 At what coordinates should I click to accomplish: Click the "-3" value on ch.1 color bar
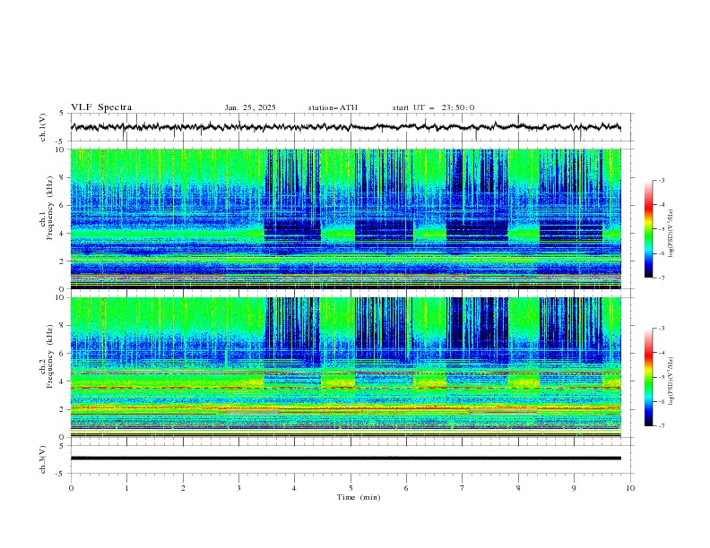tap(662, 180)
